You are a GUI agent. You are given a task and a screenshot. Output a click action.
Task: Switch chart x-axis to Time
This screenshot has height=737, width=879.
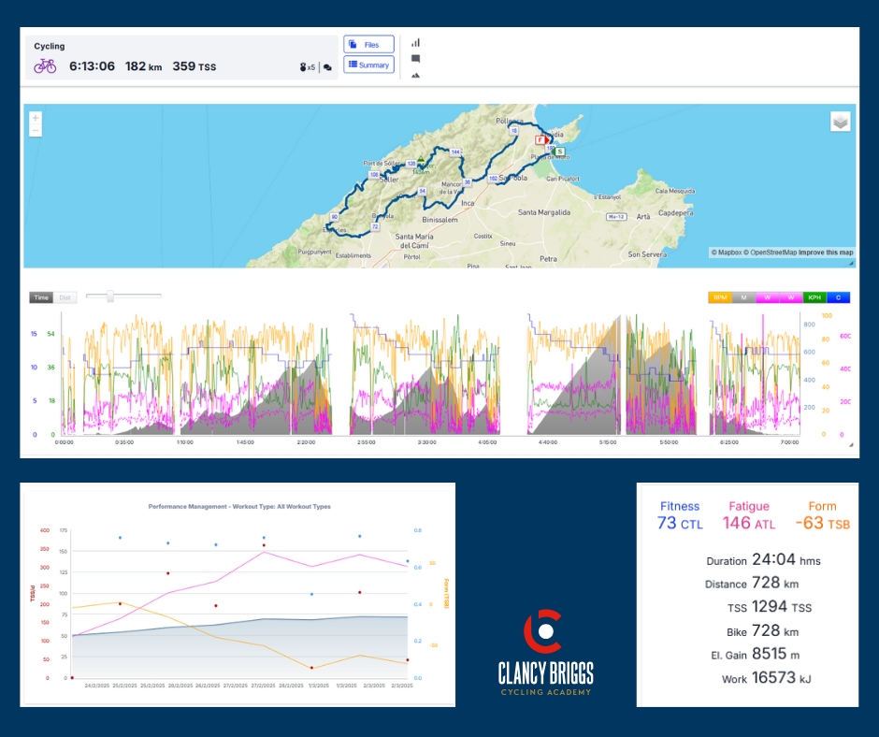pyautogui.click(x=41, y=297)
